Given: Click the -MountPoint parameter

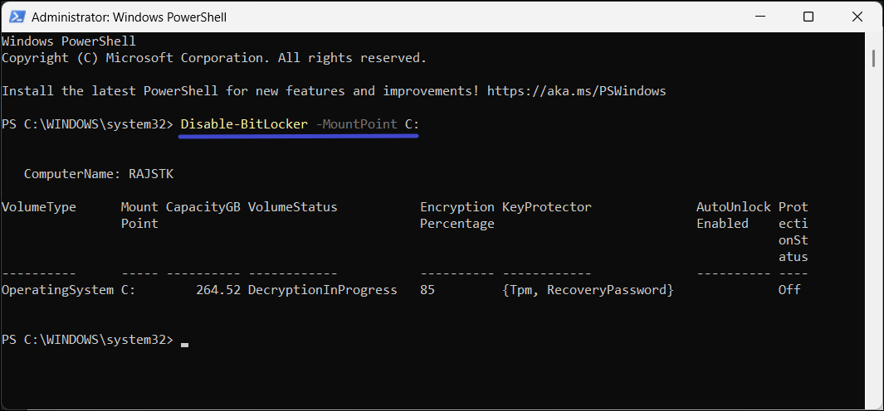Looking at the screenshot, I should click(356, 123).
